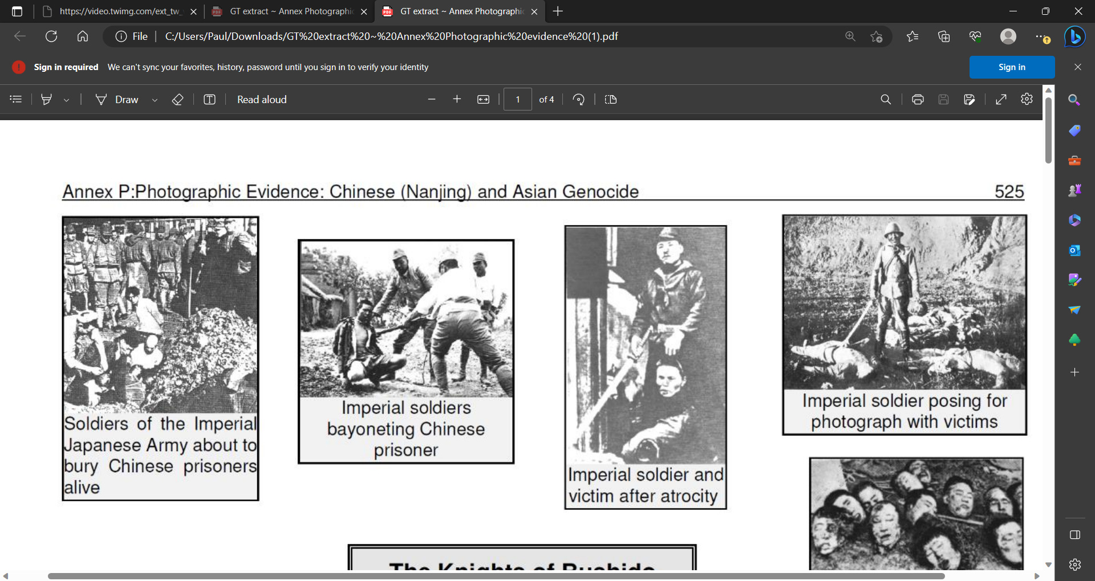Open the sidebar Outlook icon
The image size is (1095, 581).
click(1074, 250)
